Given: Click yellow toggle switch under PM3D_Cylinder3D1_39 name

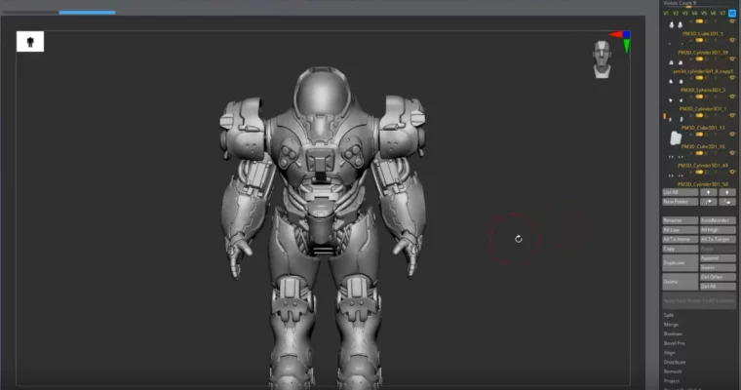Looking at the screenshot, I should click(699, 59).
